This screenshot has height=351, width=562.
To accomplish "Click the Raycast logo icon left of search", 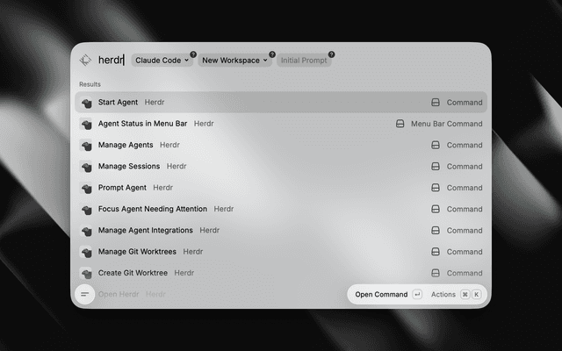I will 85,60.
